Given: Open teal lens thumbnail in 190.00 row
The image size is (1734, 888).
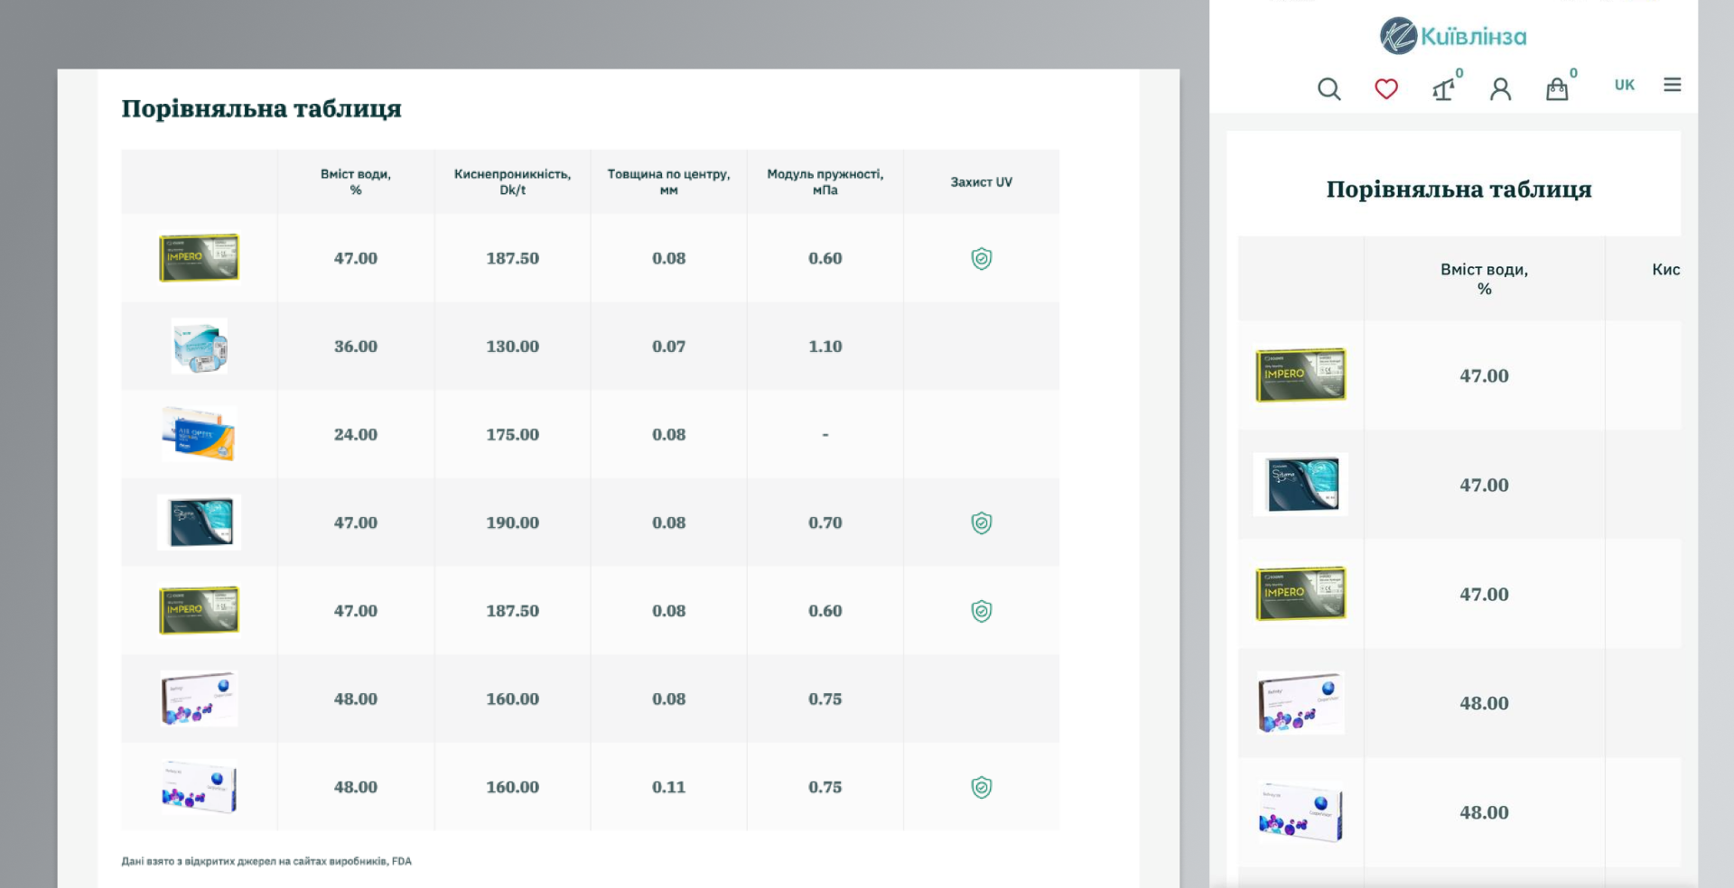Looking at the screenshot, I should tap(199, 522).
